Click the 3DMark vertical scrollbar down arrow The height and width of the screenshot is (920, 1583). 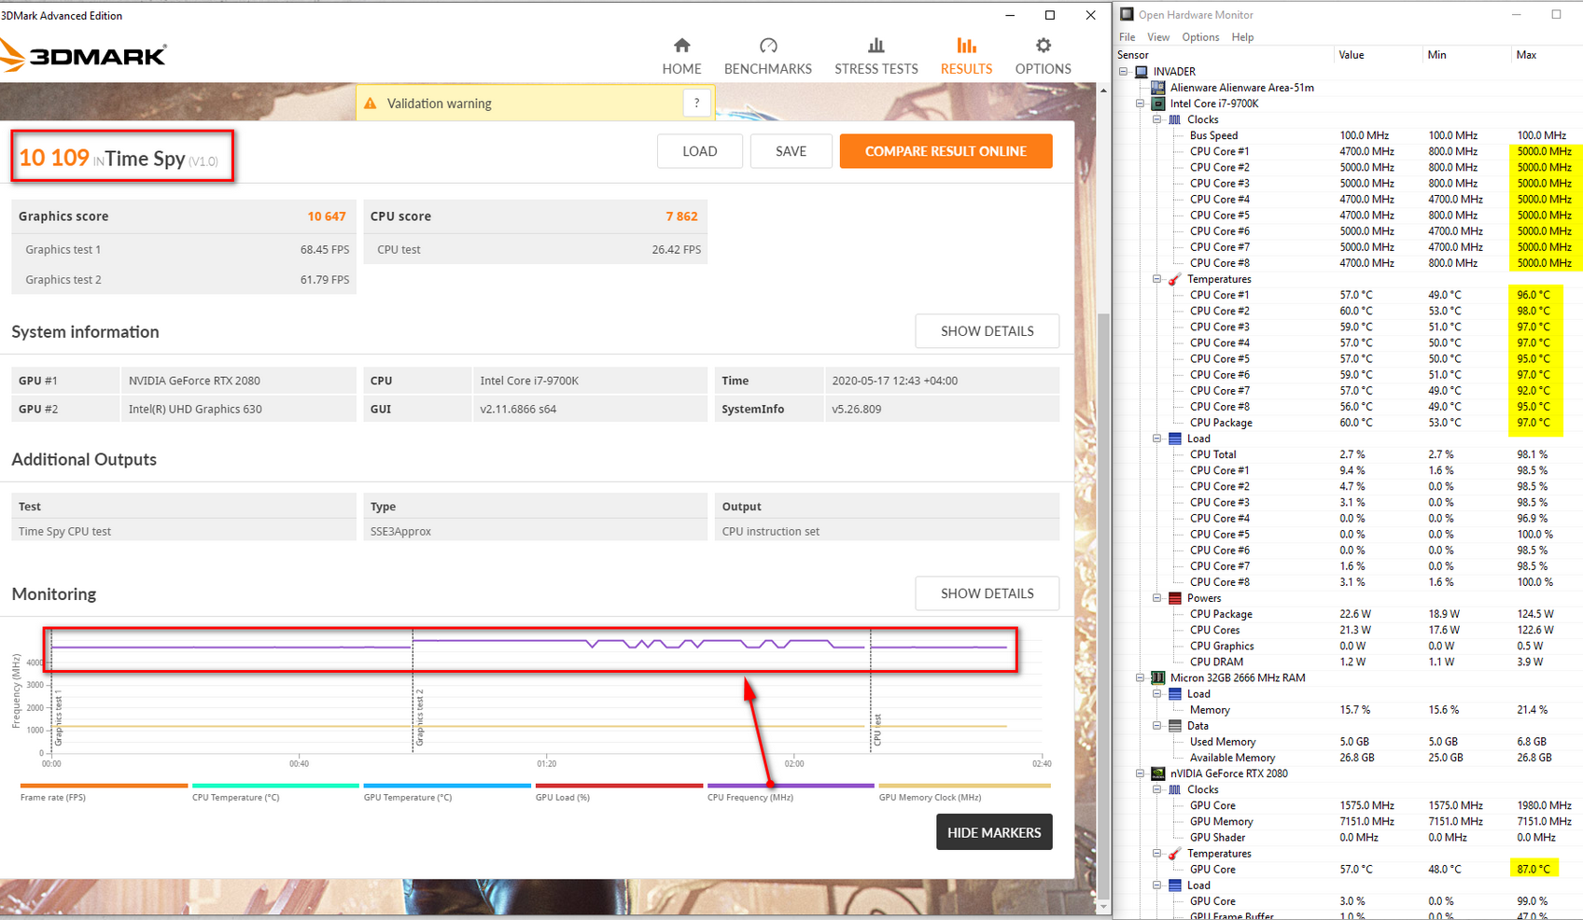1103,906
